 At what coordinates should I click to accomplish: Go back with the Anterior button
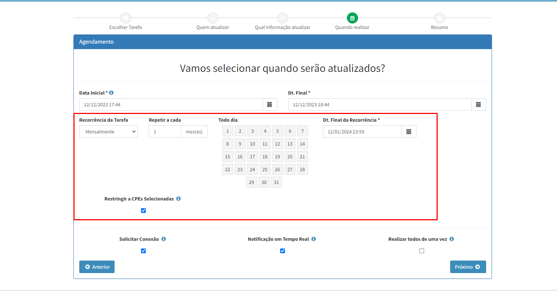pyautogui.click(x=97, y=267)
